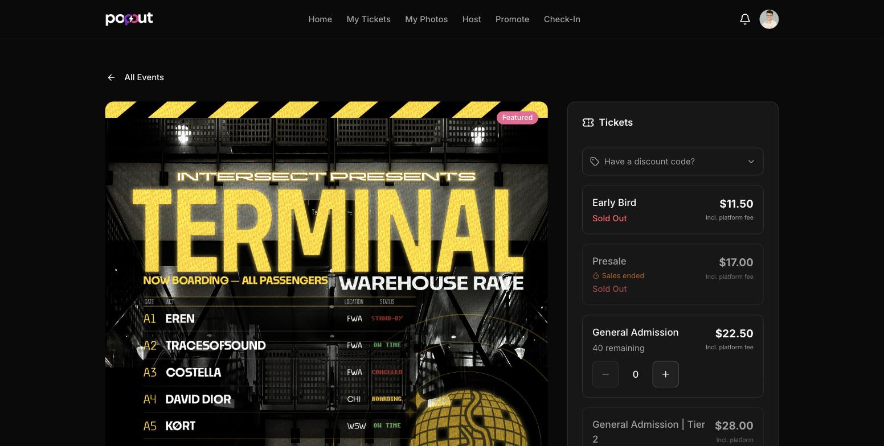Click the ticket icon beside Tickets heading
Image resolution: width=884 pixels, height=446 pixels.
point(588,122)
